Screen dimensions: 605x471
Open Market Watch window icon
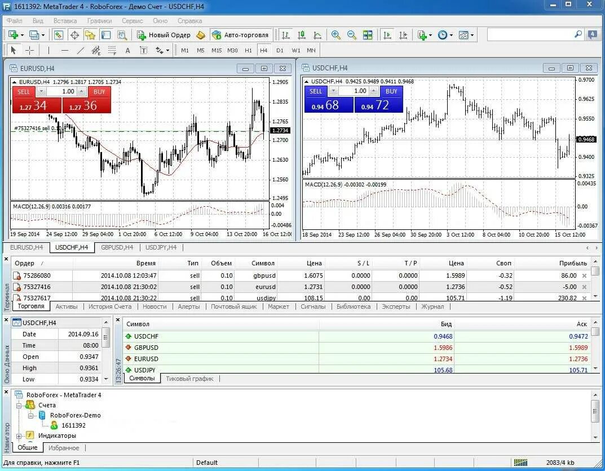pyautogui.click(x=58, y=35)
